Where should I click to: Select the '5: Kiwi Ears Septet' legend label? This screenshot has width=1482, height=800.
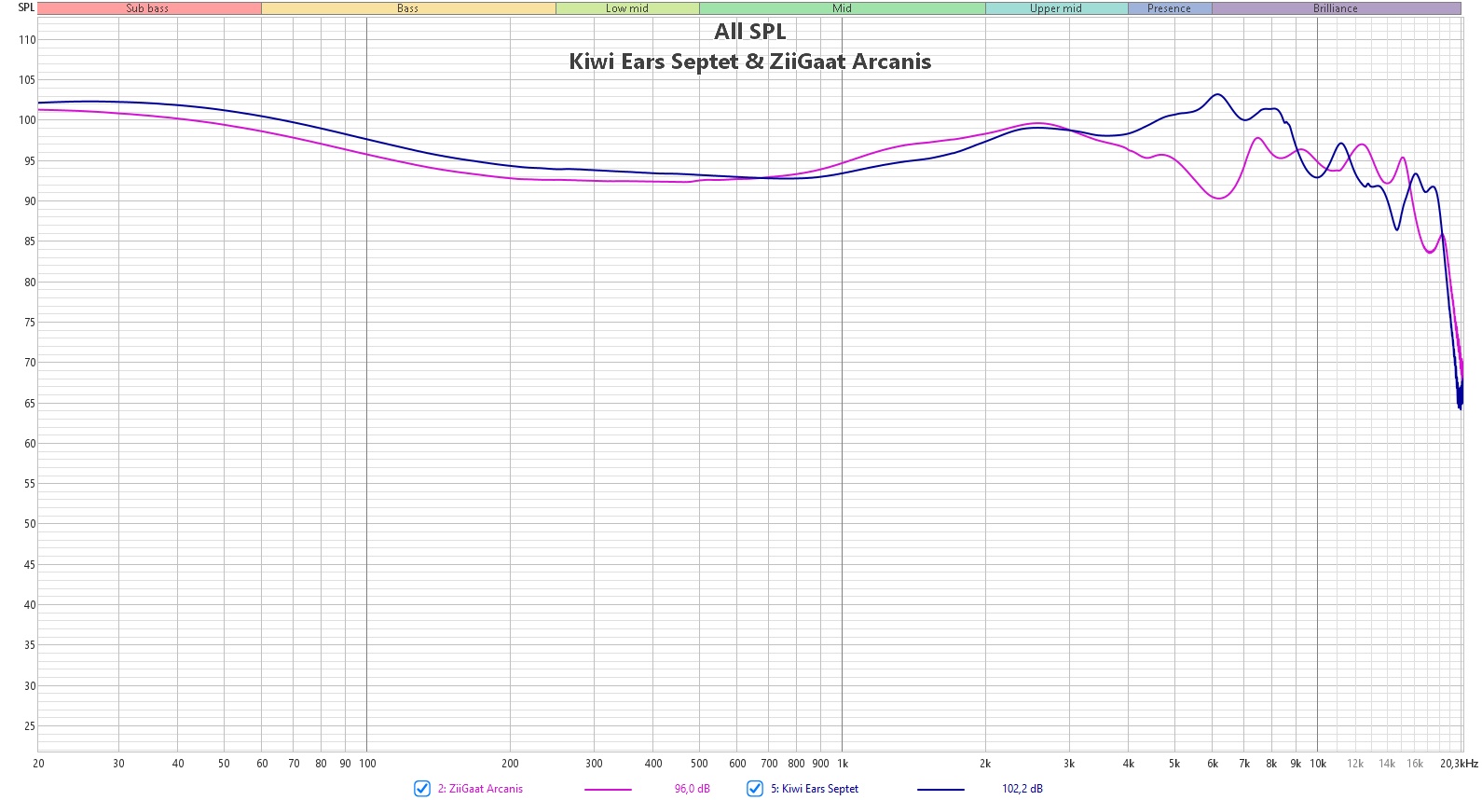(x=815, y=789)
